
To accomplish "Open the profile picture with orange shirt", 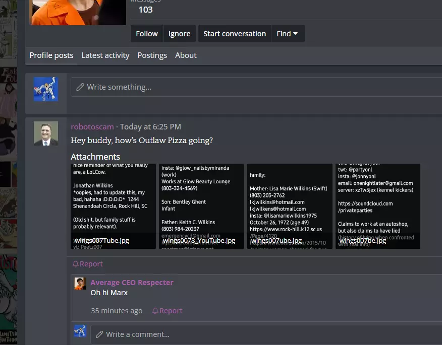I will [x=78, y=13].
